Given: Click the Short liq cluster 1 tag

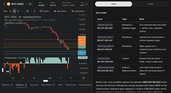Looking at the screenshot, I should pyautogui.click(x=105, y=37).
